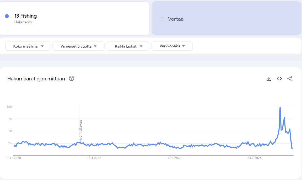Select the Huomioitavaa note marker on chart

coord(81,131)
